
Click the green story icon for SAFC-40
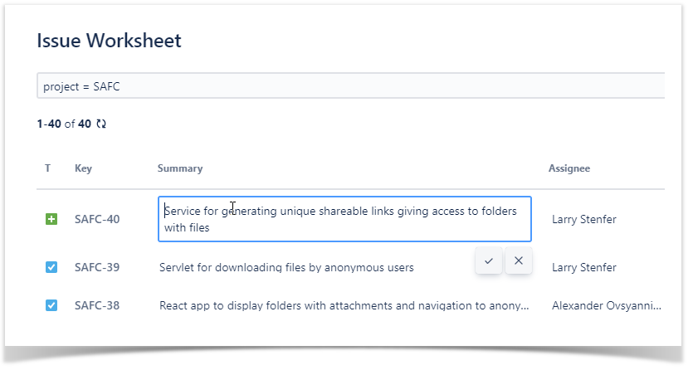pyautogui.click(x=51, y=219)
